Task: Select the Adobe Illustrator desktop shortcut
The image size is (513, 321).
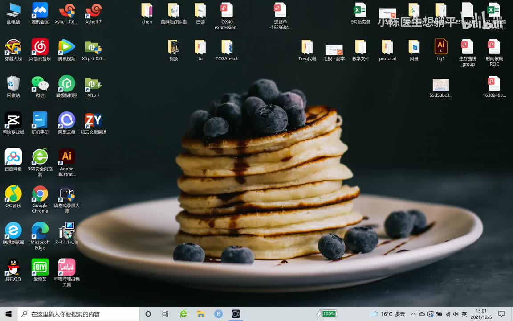Action: coord(67,162)
